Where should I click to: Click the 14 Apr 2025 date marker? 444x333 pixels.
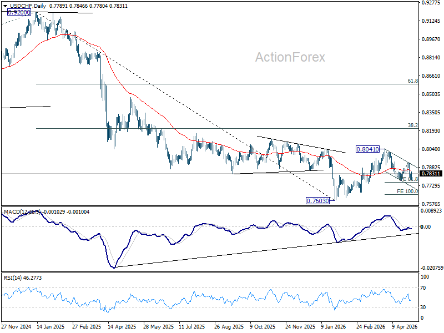coord(122,326)
